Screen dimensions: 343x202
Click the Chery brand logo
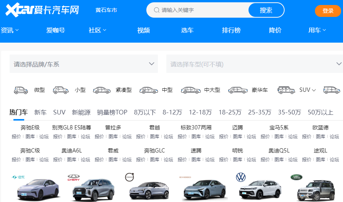pyautogui.click(x=73, y=177)
